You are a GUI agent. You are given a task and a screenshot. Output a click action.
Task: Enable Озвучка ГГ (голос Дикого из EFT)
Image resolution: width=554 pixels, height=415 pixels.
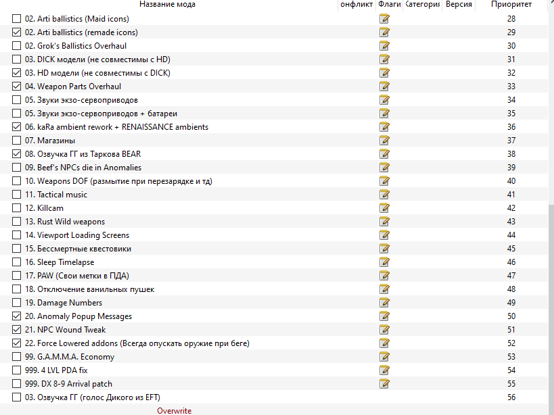pyautogui.click(x=17, y=397)
